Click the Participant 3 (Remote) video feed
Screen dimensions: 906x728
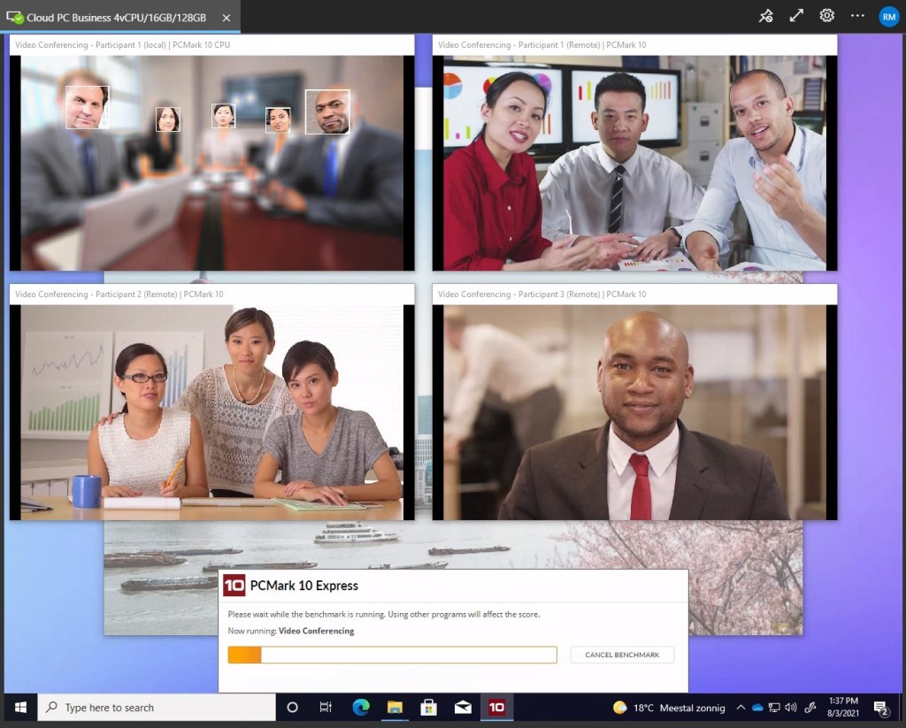(635, 412)
